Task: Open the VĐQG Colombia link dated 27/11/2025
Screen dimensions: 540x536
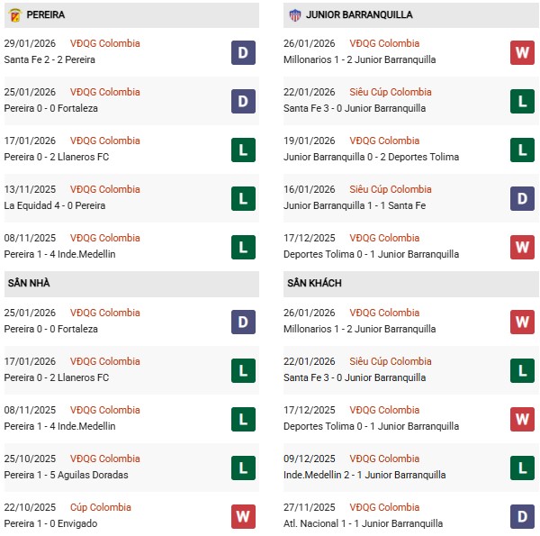Action: click(x=385, y=507)
